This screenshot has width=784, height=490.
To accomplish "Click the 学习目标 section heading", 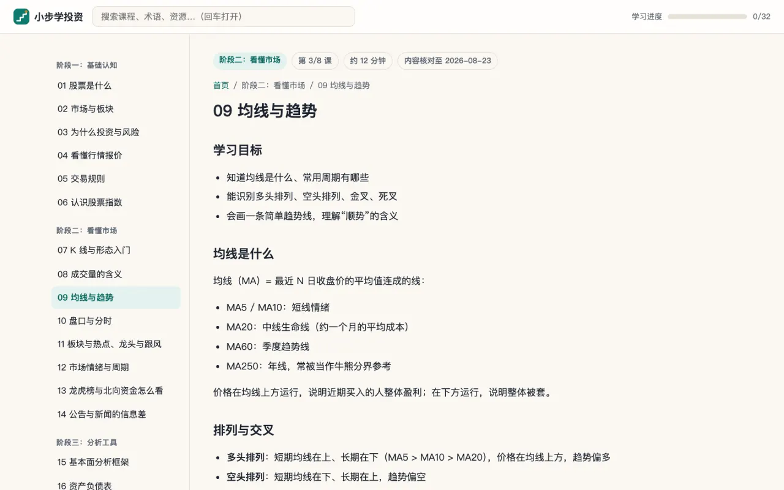I will pyautogui.click(x=238, y=150).
